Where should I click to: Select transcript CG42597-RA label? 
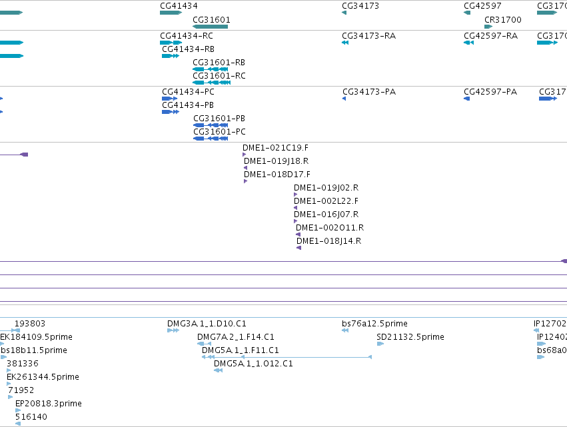pos(490,36)
